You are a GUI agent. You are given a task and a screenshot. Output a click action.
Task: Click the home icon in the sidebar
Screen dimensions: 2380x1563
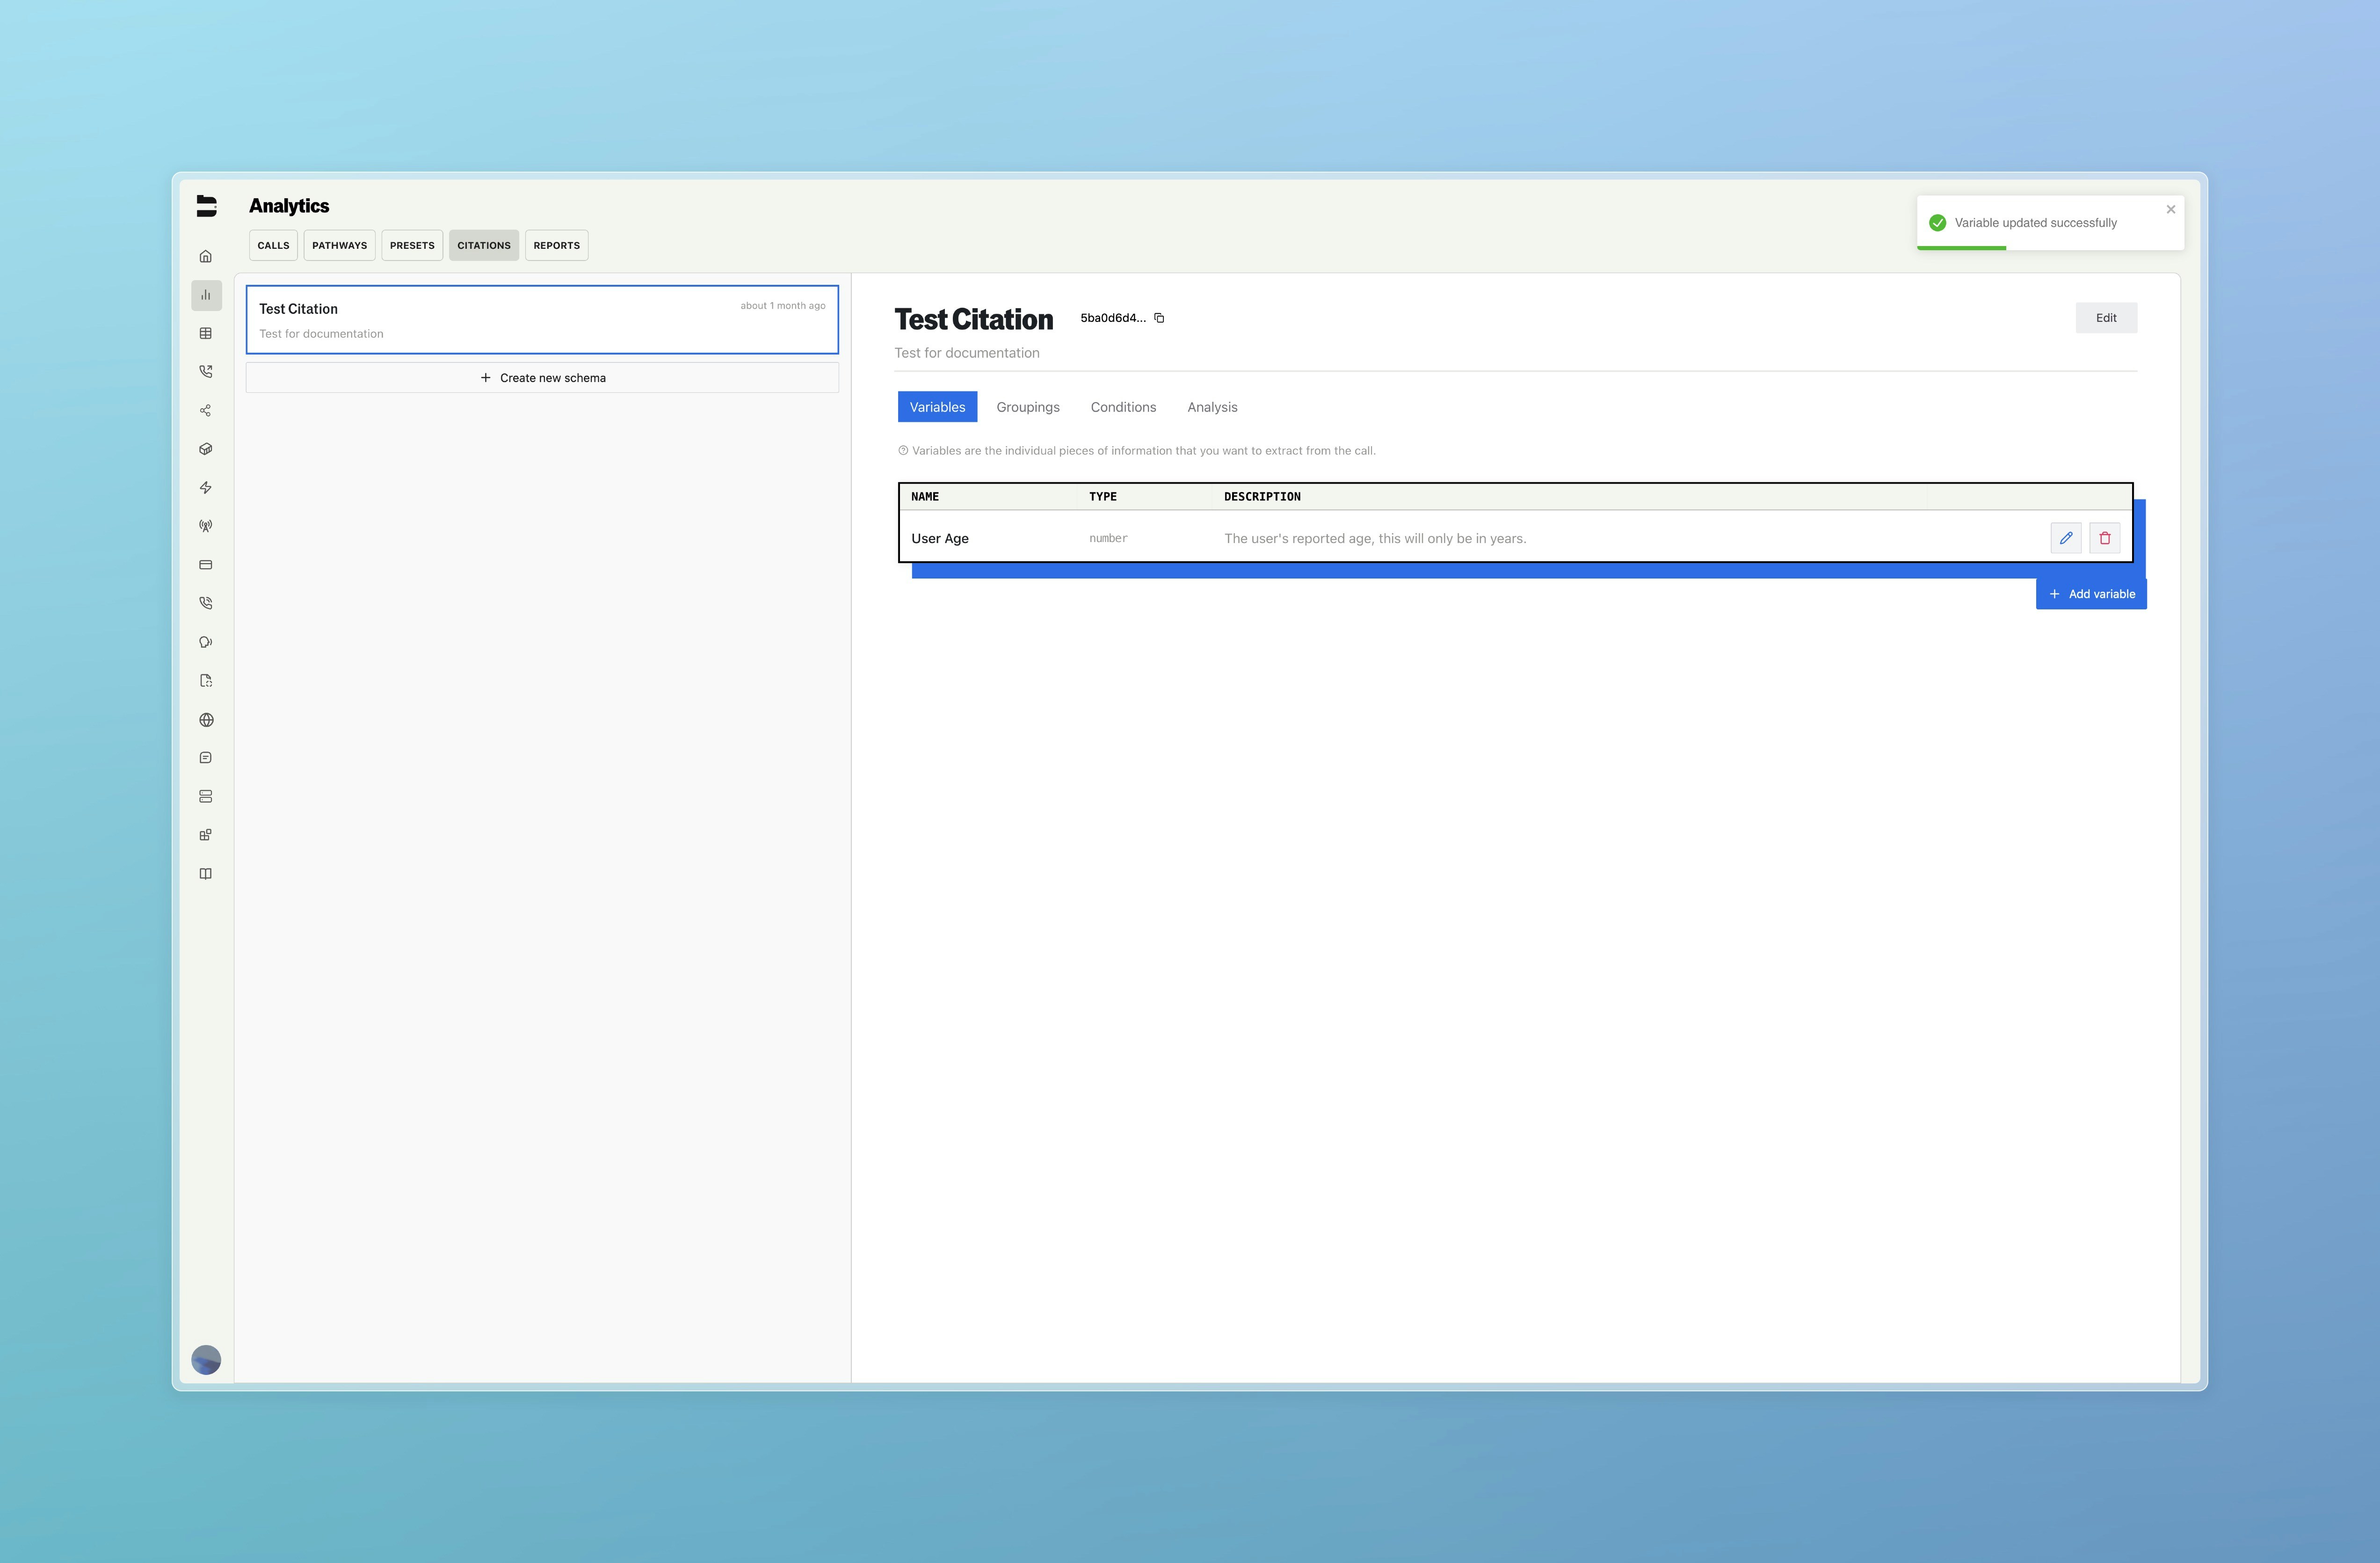[x=206, y=256]
